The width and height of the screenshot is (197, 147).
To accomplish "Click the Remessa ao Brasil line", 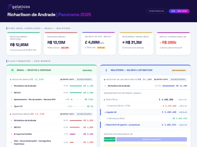I will (x=145, y=118).
